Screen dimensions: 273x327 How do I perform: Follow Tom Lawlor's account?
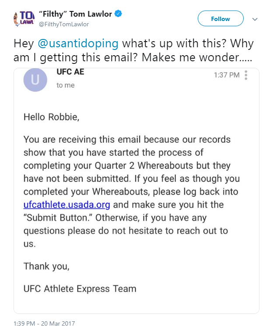coord(220,18)
